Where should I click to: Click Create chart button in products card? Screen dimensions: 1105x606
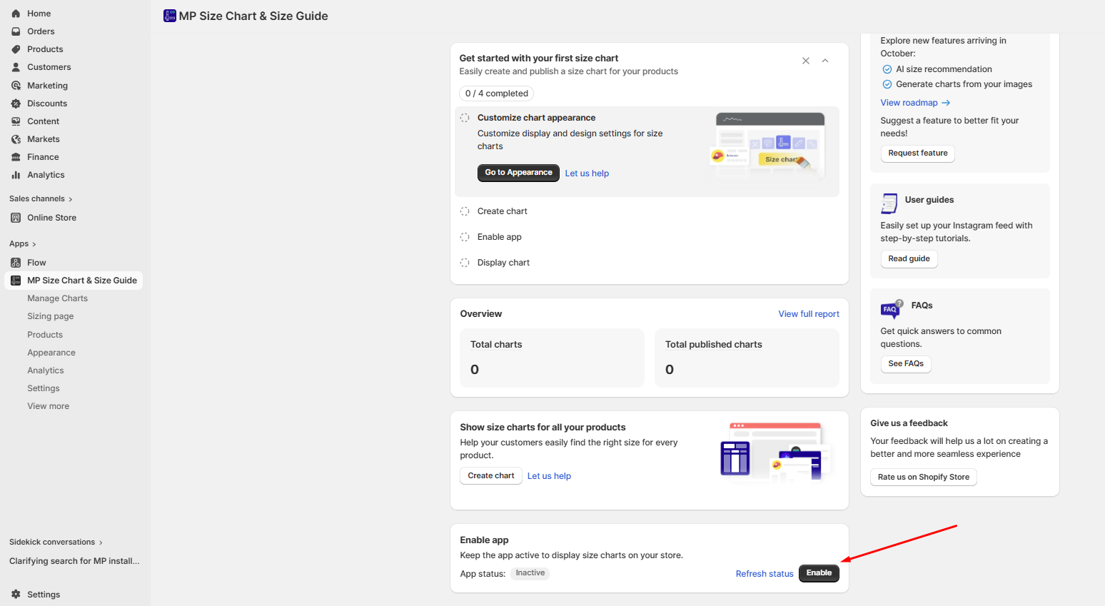point(491,476)
